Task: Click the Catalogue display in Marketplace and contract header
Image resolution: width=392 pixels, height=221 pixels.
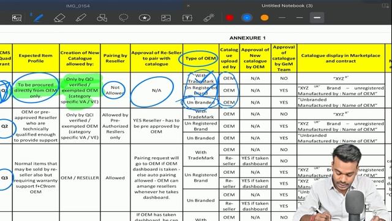Action: (341, 58)
